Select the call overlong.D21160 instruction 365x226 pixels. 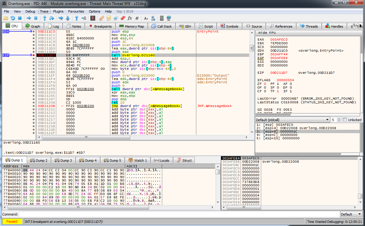tap(133, 55)
